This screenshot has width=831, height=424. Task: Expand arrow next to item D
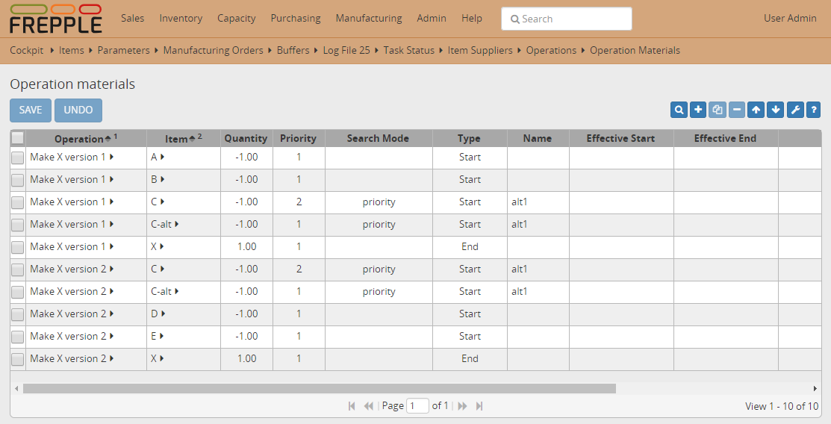point(164,314)
